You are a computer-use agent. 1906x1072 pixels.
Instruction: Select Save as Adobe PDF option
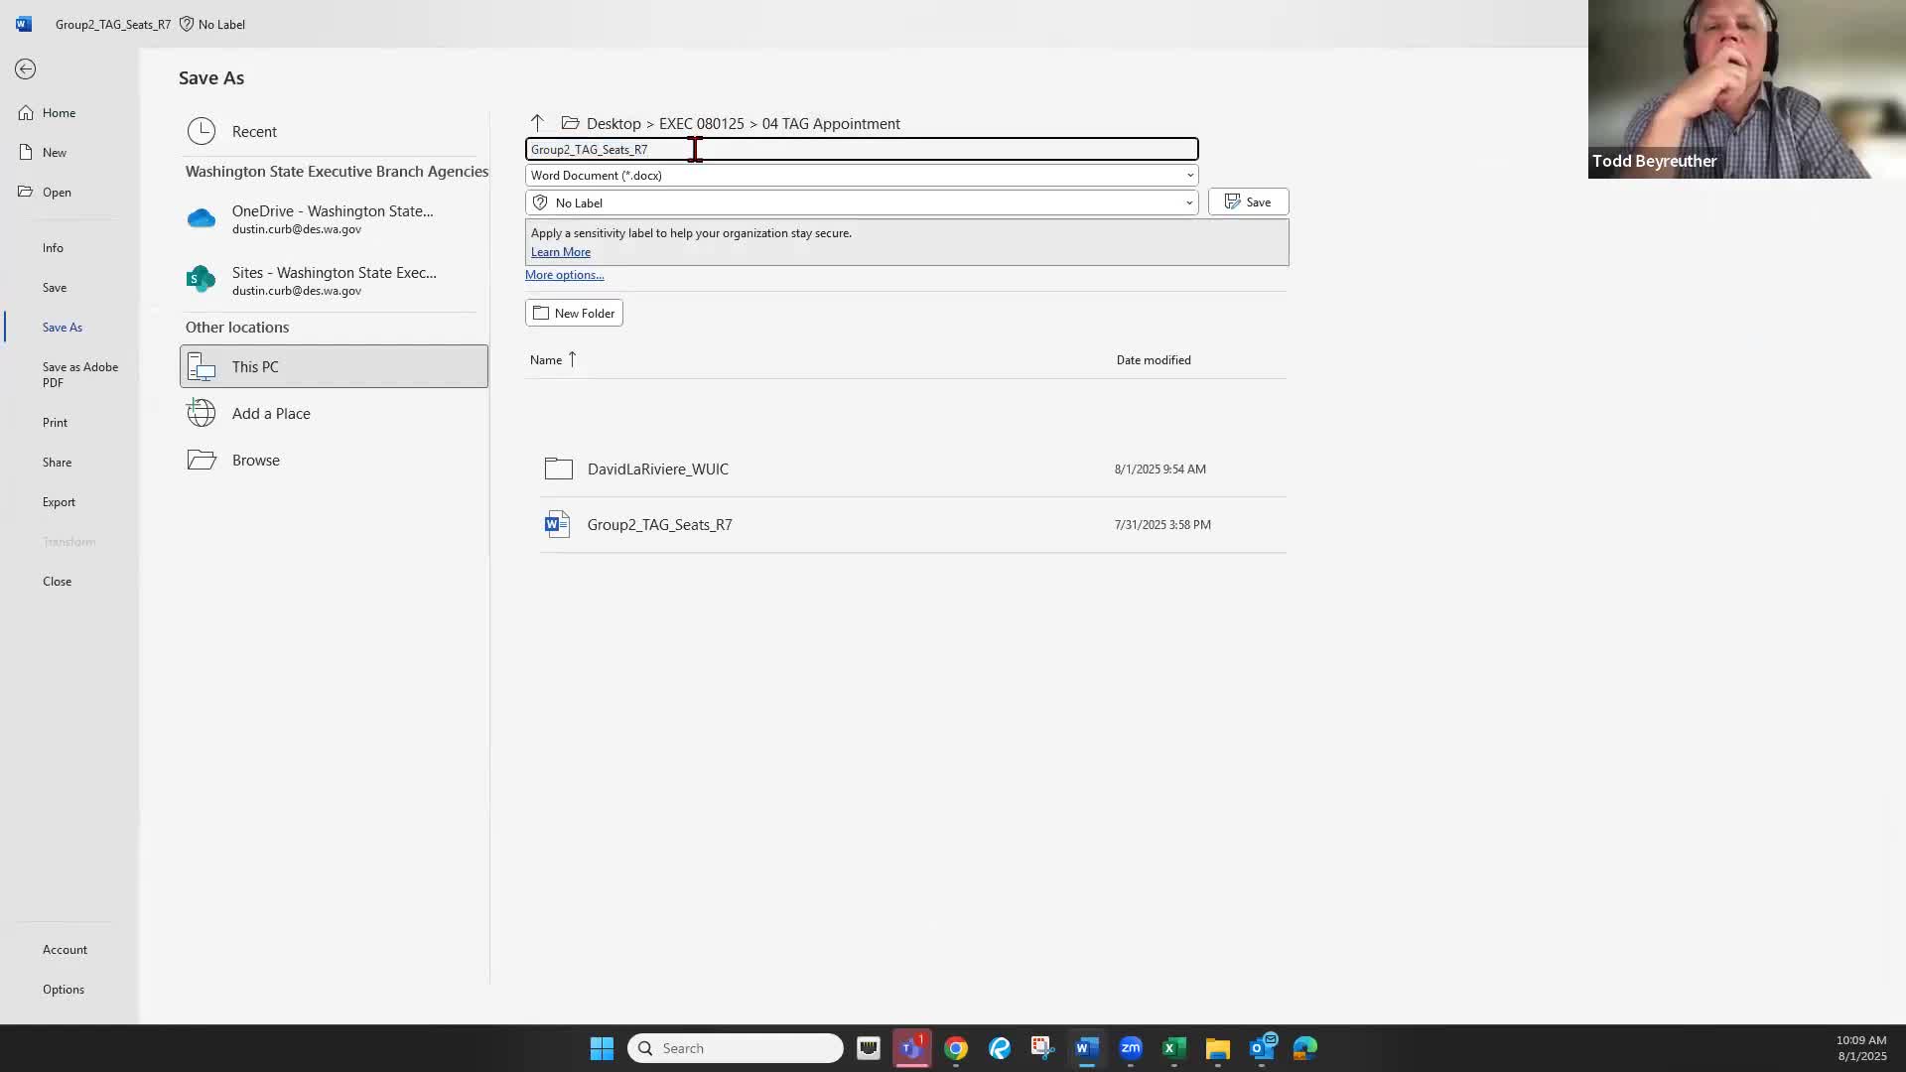(x=79, y=374)
